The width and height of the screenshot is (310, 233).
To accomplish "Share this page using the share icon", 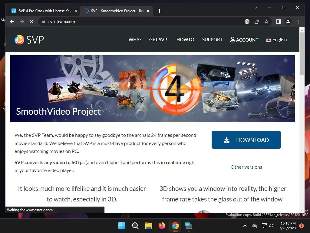I will click(257, 22).
